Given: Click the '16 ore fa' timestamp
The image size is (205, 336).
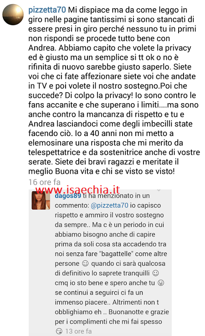Looking at the screenshot, I should coord(45,182).
